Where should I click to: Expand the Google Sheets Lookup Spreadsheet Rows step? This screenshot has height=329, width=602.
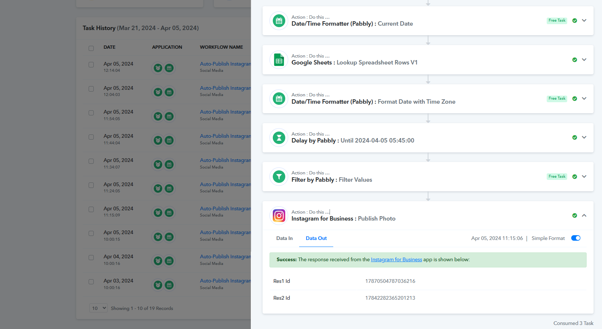tap(584, 60)
